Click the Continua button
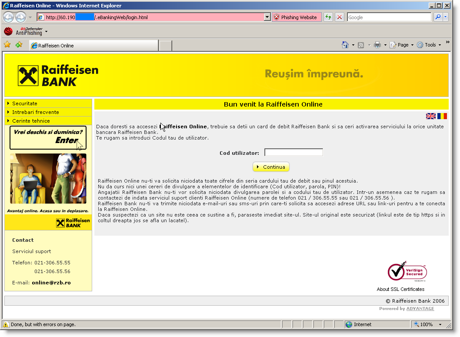Screen dimensions: 460x337 coord(271,167)
